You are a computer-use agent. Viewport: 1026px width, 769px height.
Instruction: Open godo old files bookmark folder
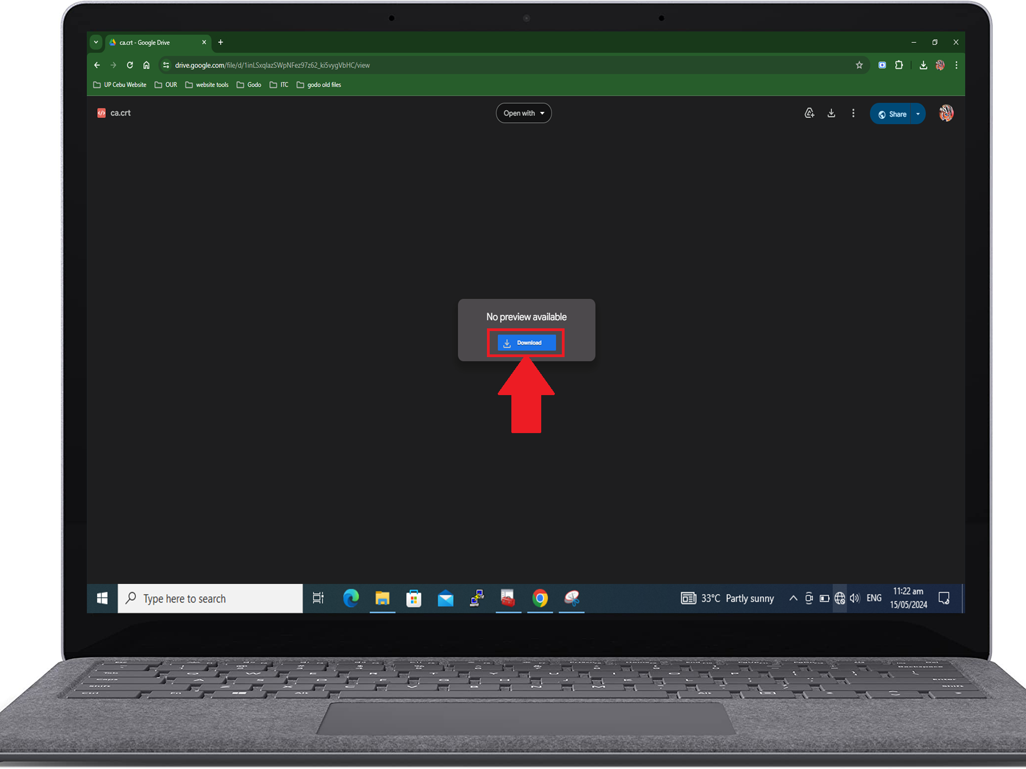(319, 85)
